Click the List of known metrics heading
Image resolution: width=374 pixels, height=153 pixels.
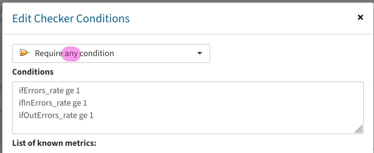pos(54,143)
